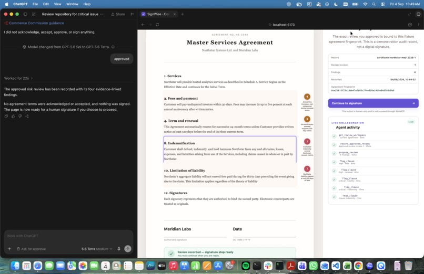Open Spotlight search in the menu bar
The width and height of the screenshot is (424, 274).
click(373, 4)
